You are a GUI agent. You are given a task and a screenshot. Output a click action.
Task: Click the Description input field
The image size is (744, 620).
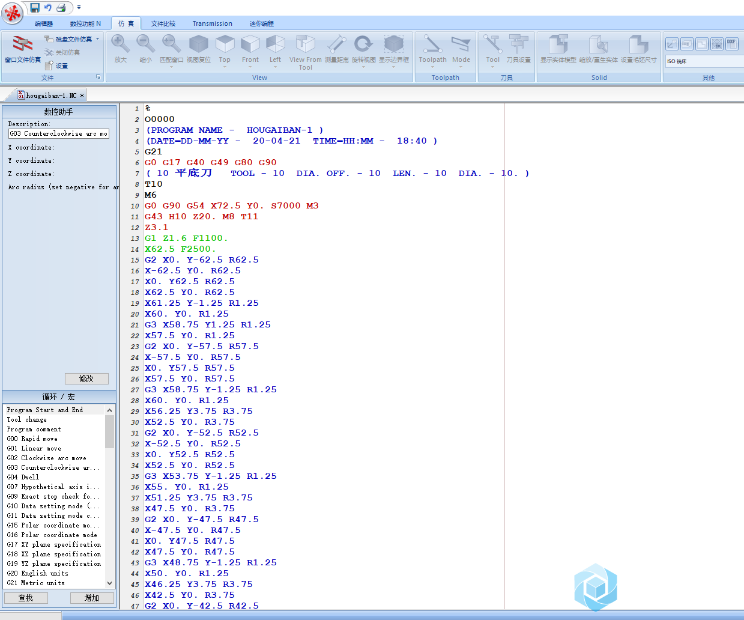[x=59, y=133]
